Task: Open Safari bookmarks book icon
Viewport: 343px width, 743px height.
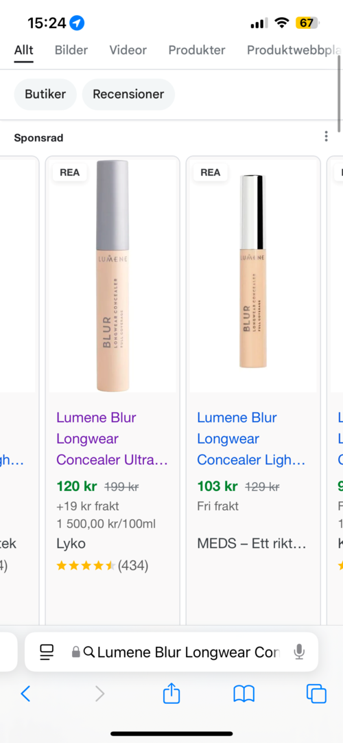Action: 244,694
